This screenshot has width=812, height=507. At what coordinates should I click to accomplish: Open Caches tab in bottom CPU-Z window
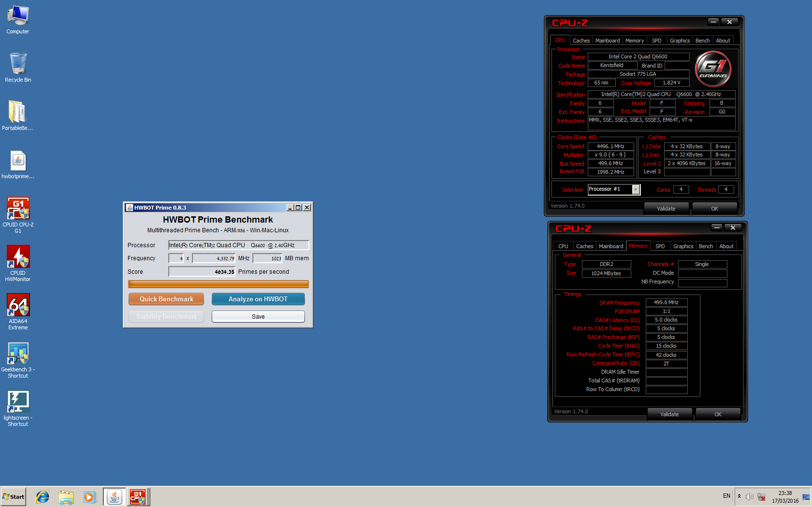(x=584, y=246)
